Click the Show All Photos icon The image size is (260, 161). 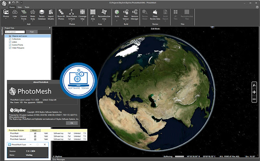coord(61,12)
